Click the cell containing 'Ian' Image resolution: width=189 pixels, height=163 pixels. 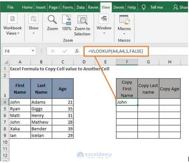20,135
